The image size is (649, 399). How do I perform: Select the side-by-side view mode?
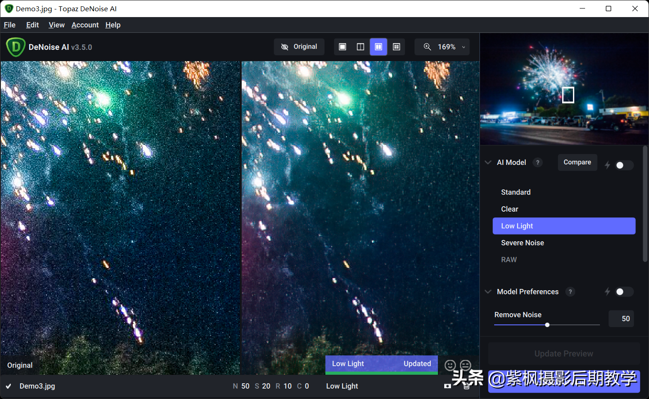[x=379, y=47]
